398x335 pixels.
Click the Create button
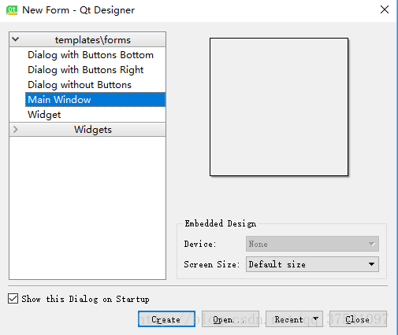tap(166, 319)
